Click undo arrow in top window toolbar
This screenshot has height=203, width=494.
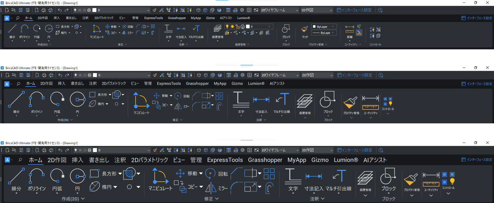coord(60,9)
